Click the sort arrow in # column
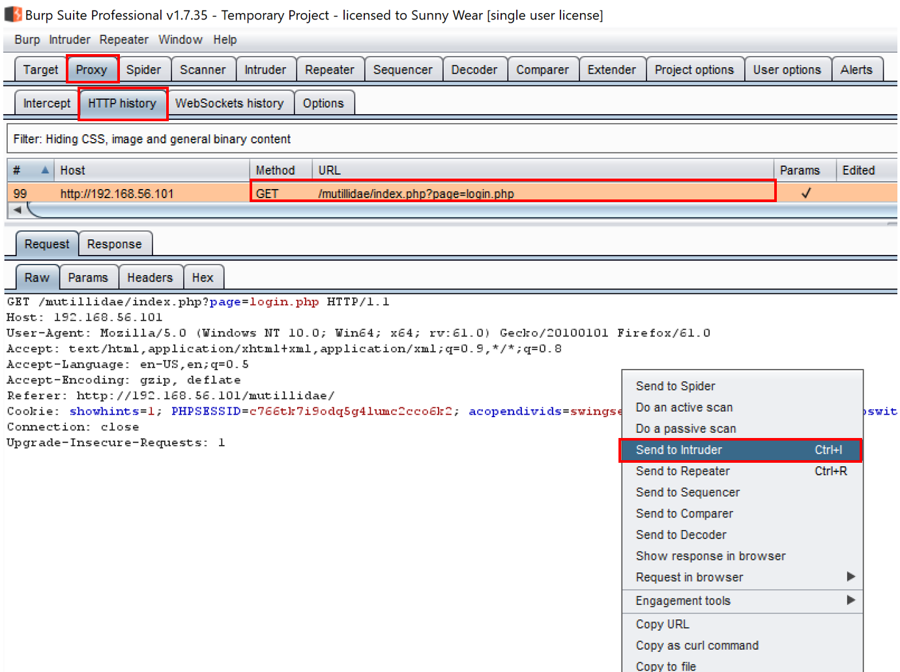Screen dimensions: 900x672 pyautogui.click(x=44, y=170)
